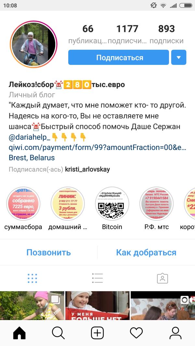
Task: Switch to list view of posts
Action: pyautogui.click(x=97, y=278)
